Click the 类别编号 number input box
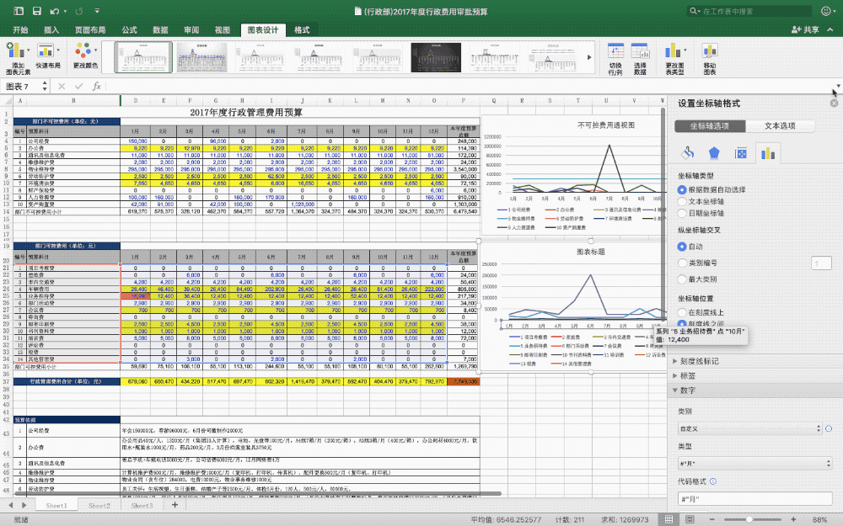This screenshot has height=526, width=843. coord(821,263)
